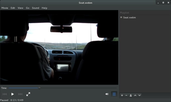Click the previous chapter/movie button
171x102 pixels.
click(5, 94)
